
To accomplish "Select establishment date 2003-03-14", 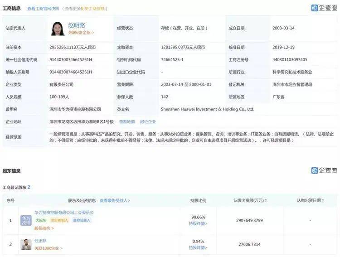I will (283, 28).
